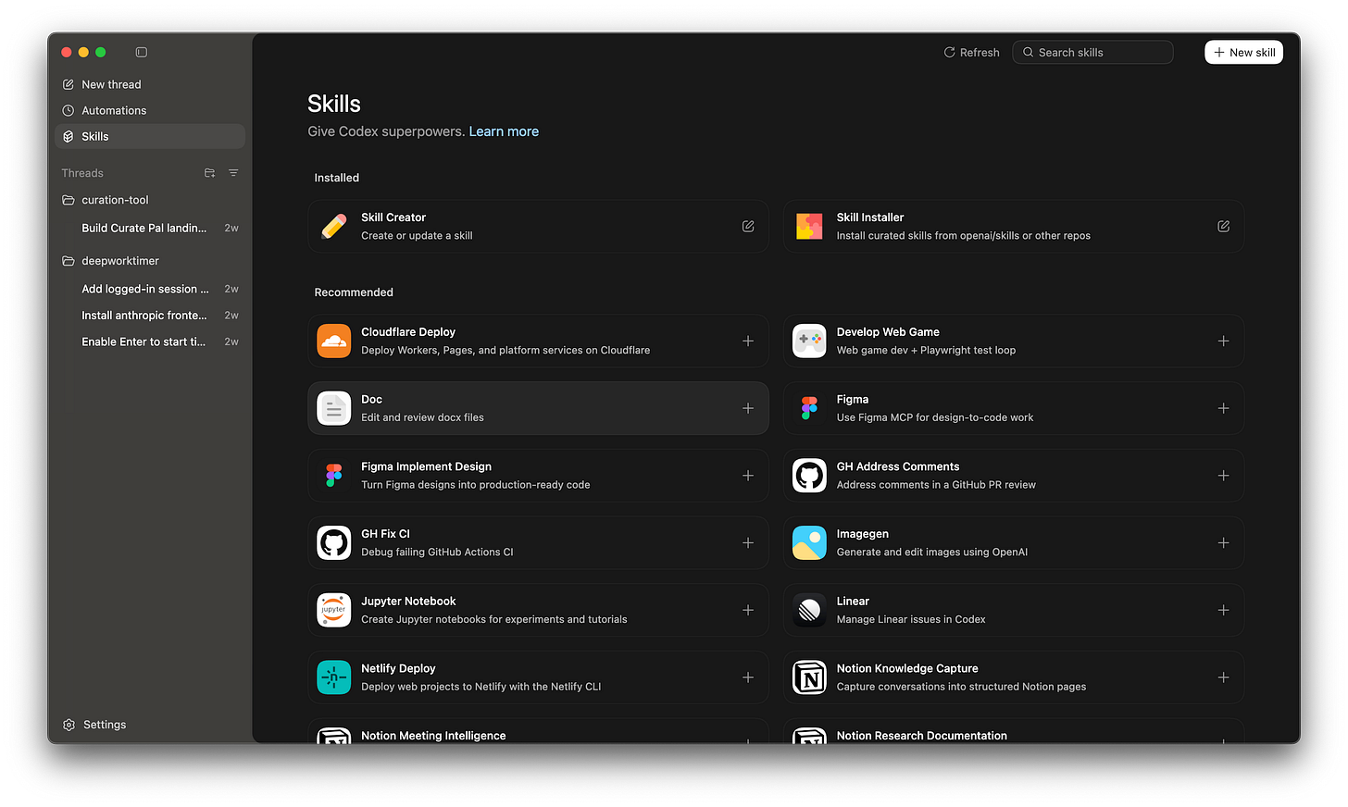Image resolution: width=1348 pixels, height=807 pixels.
Task: Click the Jupyter logo icon
Action: [334, 610]
